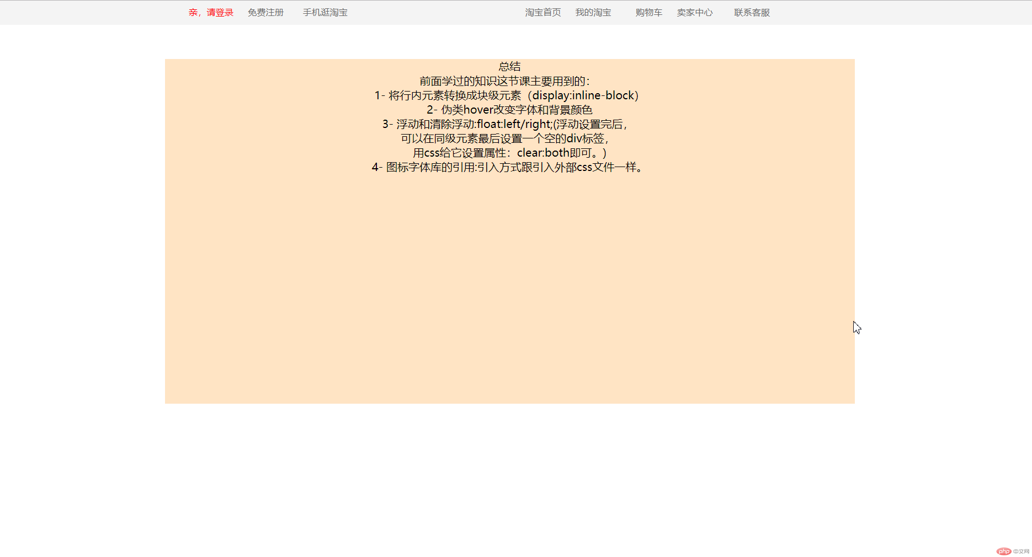The height and width of the screenshot is (557, 1032).
Task: Open the 购物车 shopping cart link
Action: 648,13
